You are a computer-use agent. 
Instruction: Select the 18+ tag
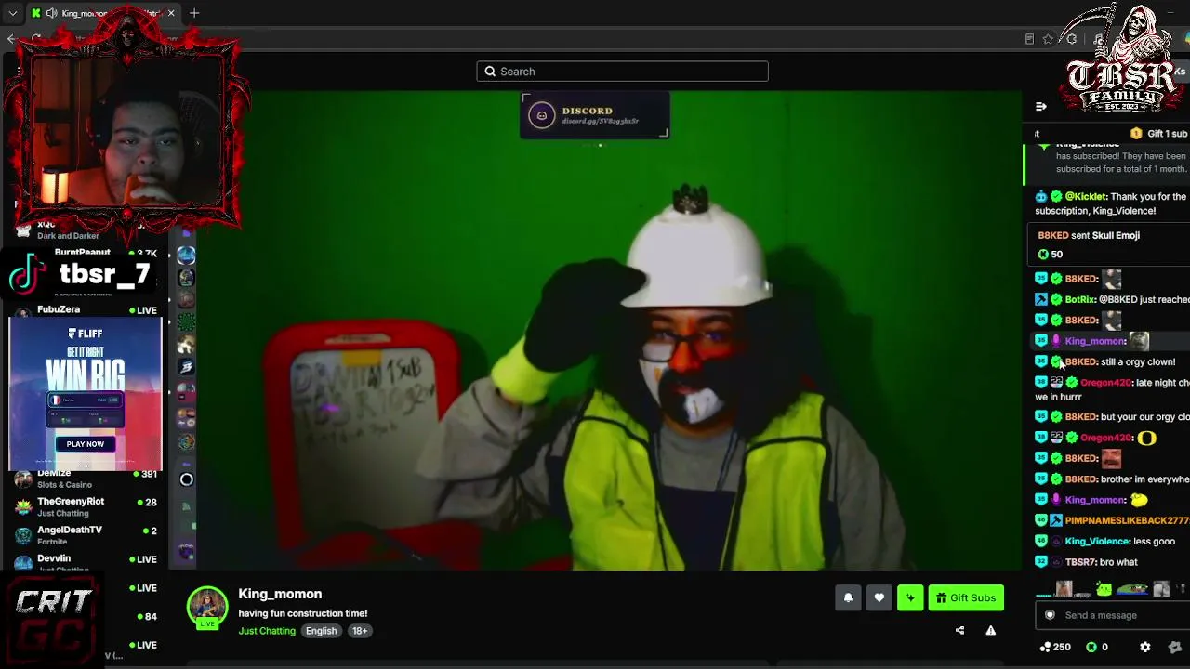tap(360, 631)
